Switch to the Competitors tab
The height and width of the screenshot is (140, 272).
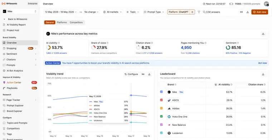[x=76, y=22]
